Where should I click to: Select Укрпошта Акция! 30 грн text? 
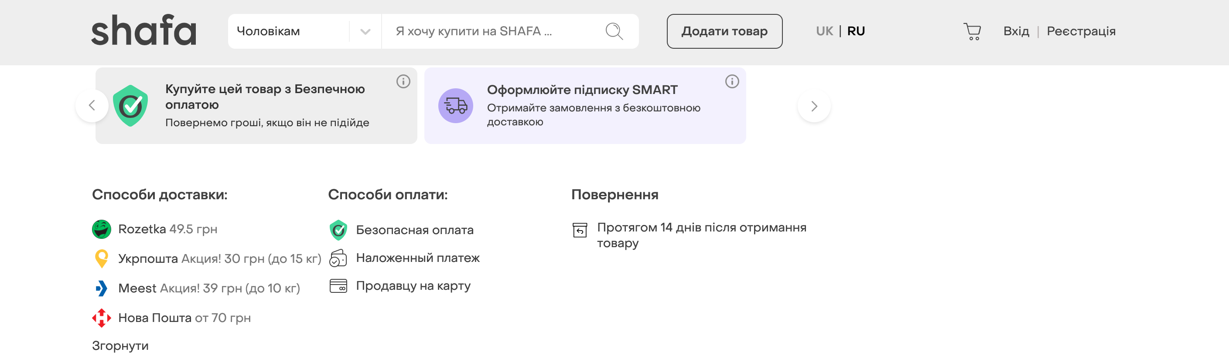pos(220,259)
